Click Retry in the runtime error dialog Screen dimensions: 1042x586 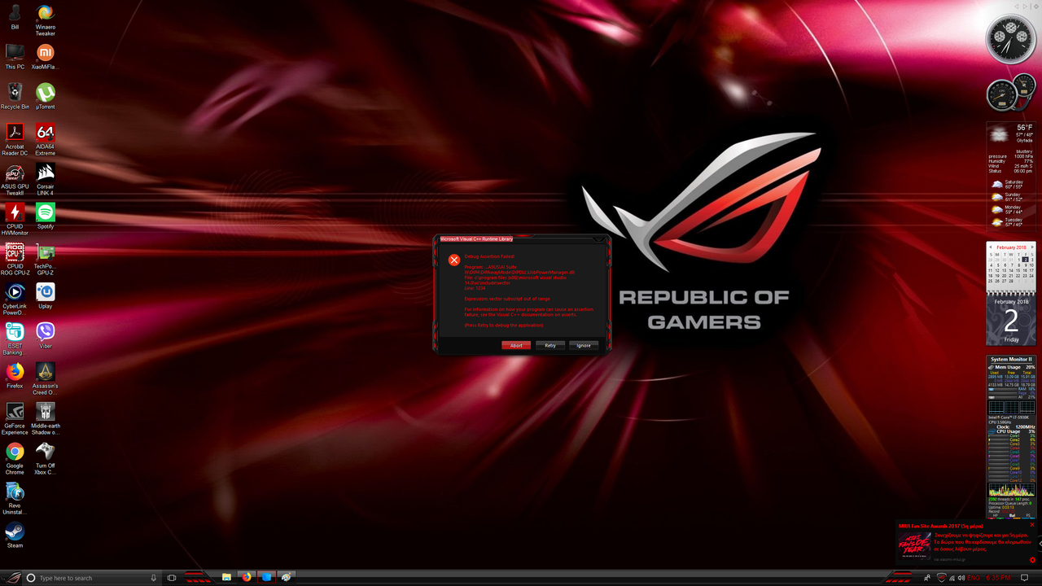[x=550, y=345]
